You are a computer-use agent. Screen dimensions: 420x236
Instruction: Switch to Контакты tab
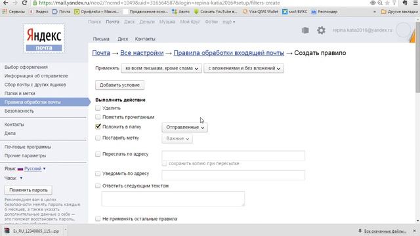tap(145, 39)
